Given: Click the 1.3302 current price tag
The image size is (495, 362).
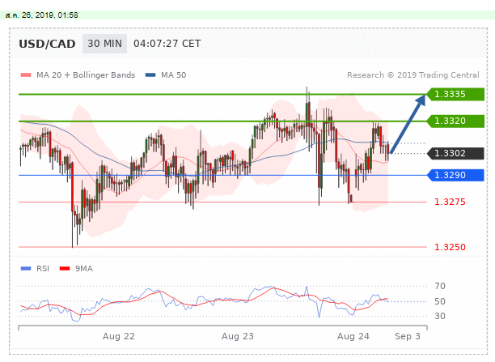Looking at the screenshot, I should [x=455, y=153].
